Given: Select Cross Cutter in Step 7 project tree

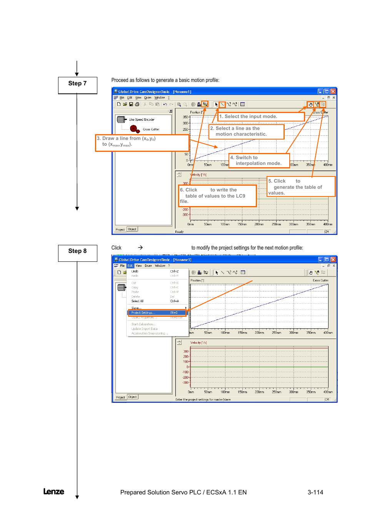Looking at the screenshot, I should tap(151, 129).
